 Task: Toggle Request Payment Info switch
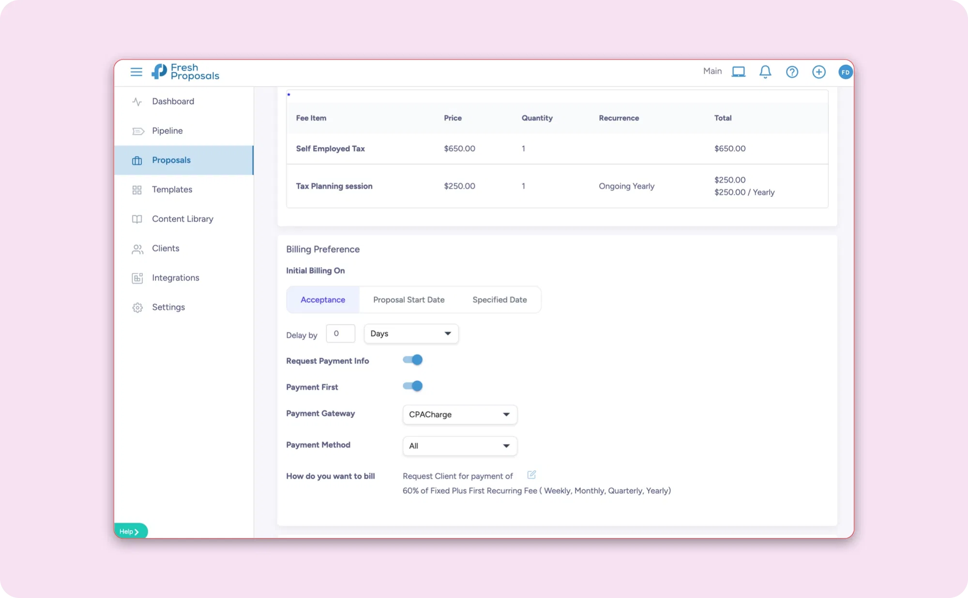coord(413,360)
